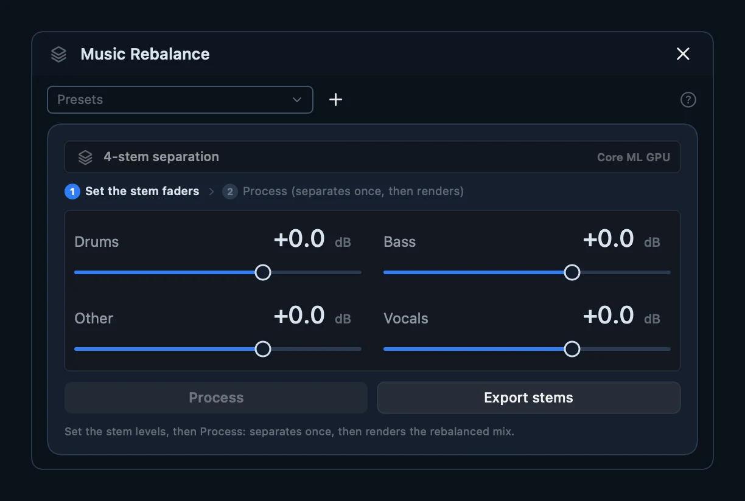Click the Core ML GPU label
The height and width of the screenshot is (501, 745).
(x=633, y=157)
